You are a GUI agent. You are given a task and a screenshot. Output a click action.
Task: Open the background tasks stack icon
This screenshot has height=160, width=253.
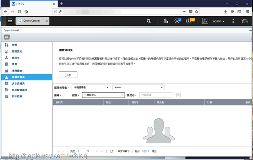coord(166,21)
